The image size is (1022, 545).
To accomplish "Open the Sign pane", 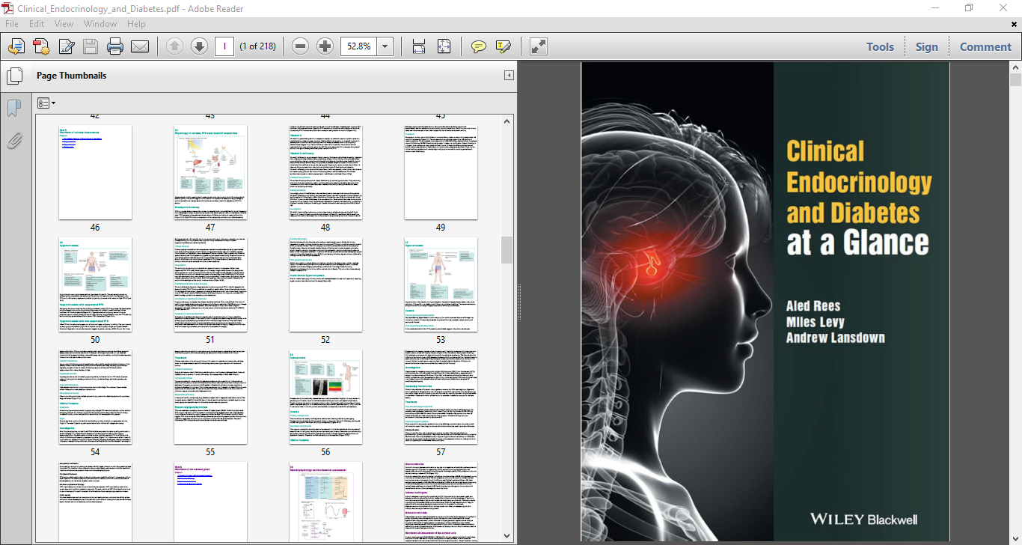I will point(926,46).
